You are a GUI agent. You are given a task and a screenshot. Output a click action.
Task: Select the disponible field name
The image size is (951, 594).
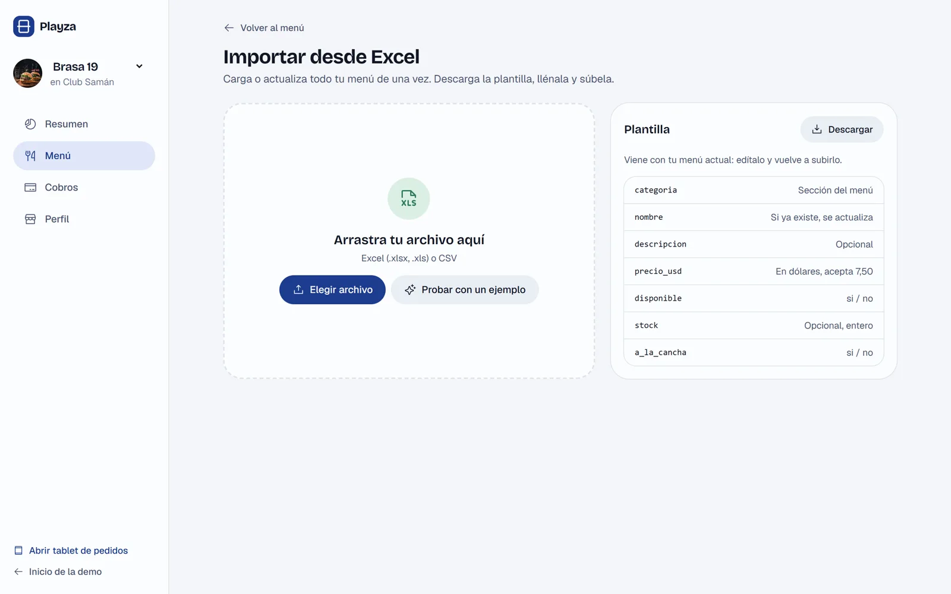[658, 298]
